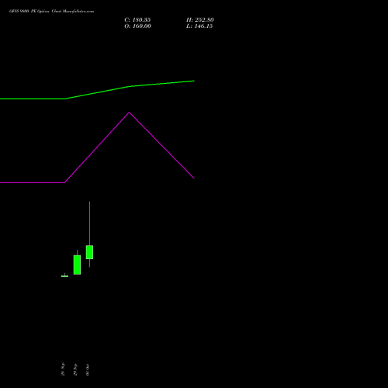The height and width of the screenshot is (388, 388).
Task: Select the 01 Oct date label
Action: (x=88, y=369)
